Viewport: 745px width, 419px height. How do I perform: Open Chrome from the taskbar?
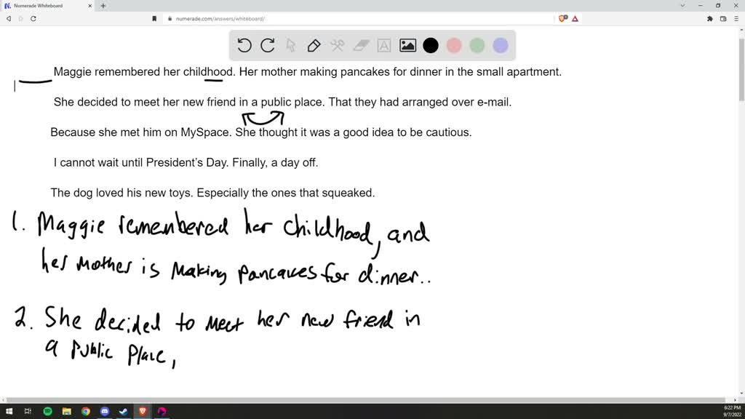(86, 411)
